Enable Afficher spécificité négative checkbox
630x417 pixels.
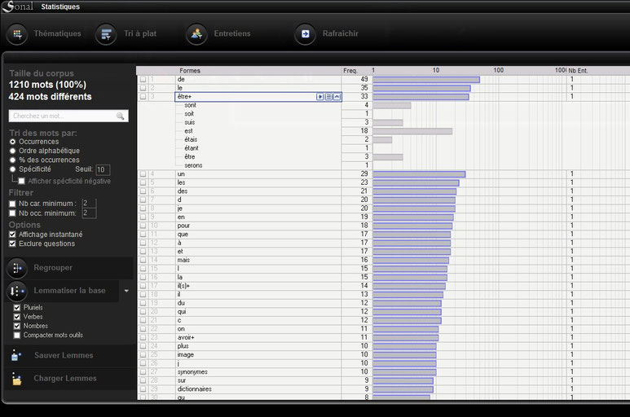tap(21, 181)
